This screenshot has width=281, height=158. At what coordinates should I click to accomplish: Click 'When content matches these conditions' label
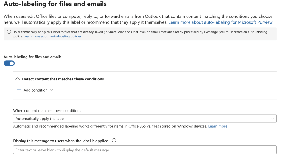tap(47, 111)
